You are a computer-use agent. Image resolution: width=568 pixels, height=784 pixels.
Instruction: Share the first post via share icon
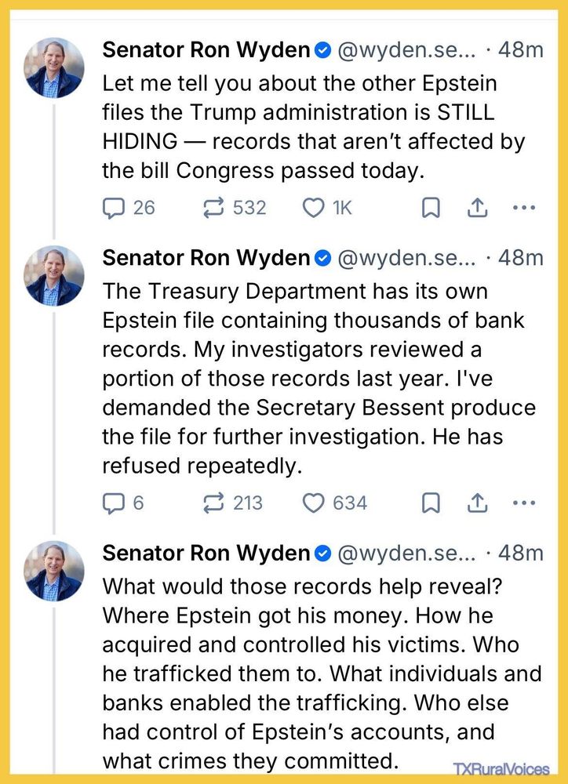[476, 208]
